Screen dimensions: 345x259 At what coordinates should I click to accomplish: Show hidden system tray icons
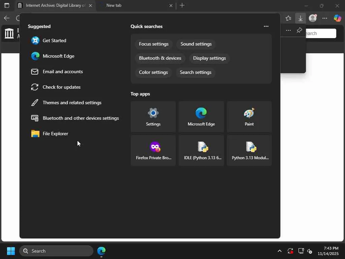(279, 251)
